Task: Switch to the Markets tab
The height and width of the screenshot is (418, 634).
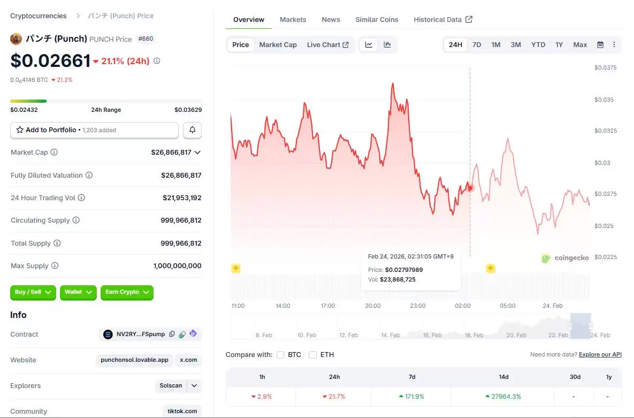Action: pyautogui.click(x=293, y=19)
